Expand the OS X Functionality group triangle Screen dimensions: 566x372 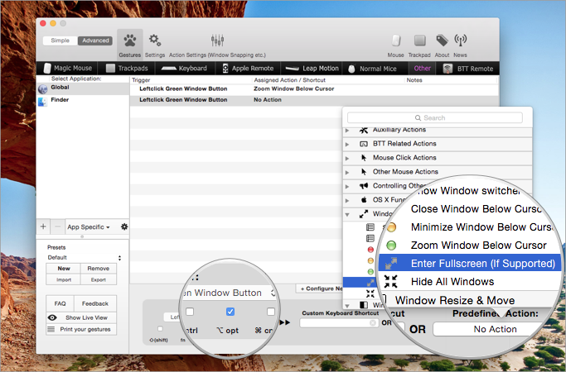347,200
